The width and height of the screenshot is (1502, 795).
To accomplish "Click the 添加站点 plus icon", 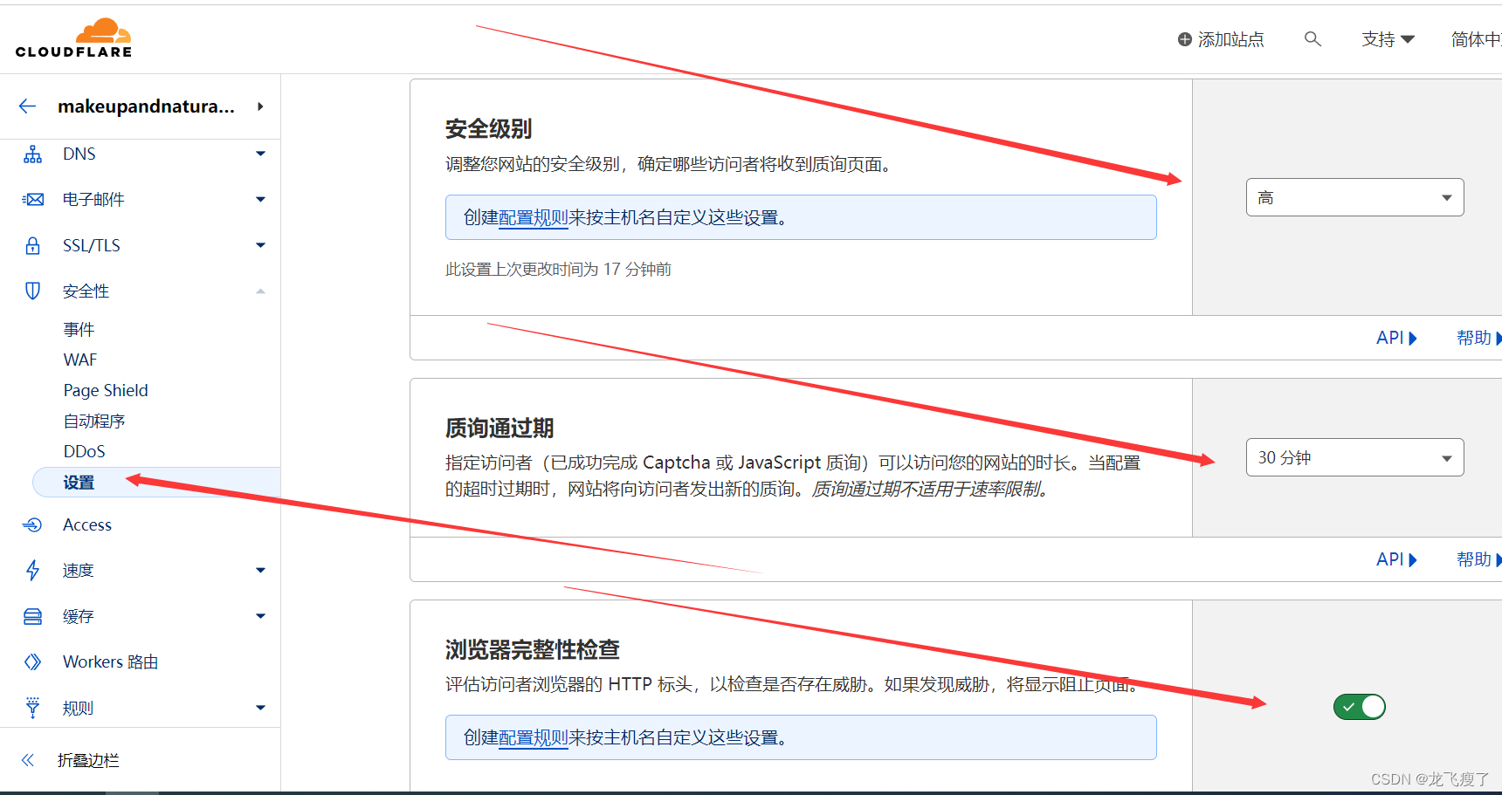I will [1184, 39].
